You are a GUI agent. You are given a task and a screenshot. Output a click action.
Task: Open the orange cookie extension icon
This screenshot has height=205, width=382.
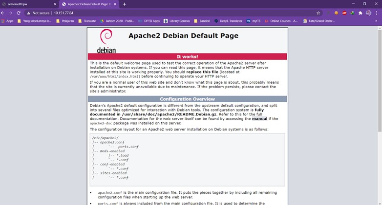336,13
